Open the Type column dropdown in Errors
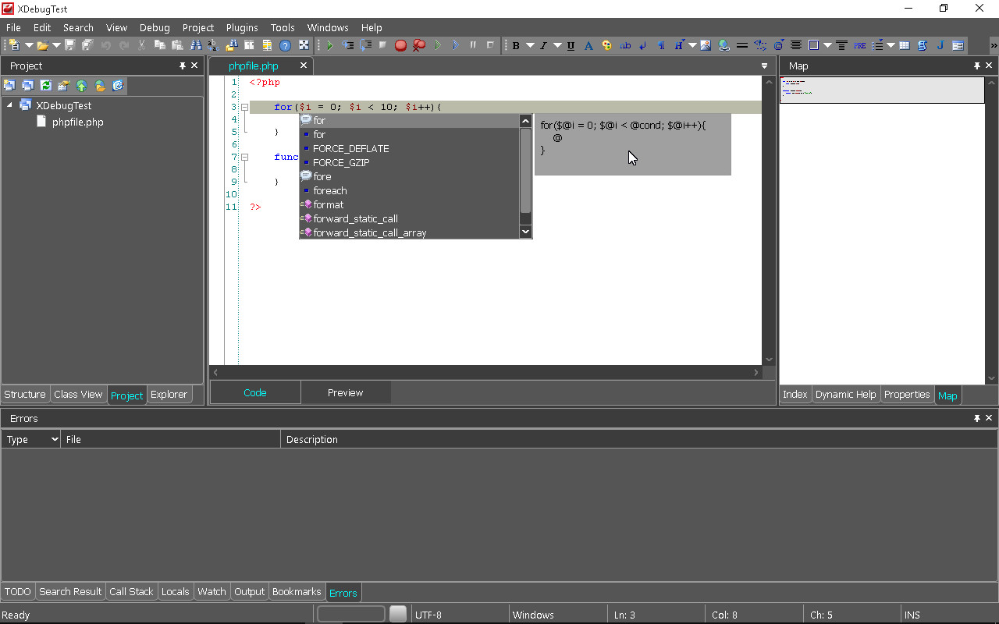This screenshot has height=624, width=999. 55,440
